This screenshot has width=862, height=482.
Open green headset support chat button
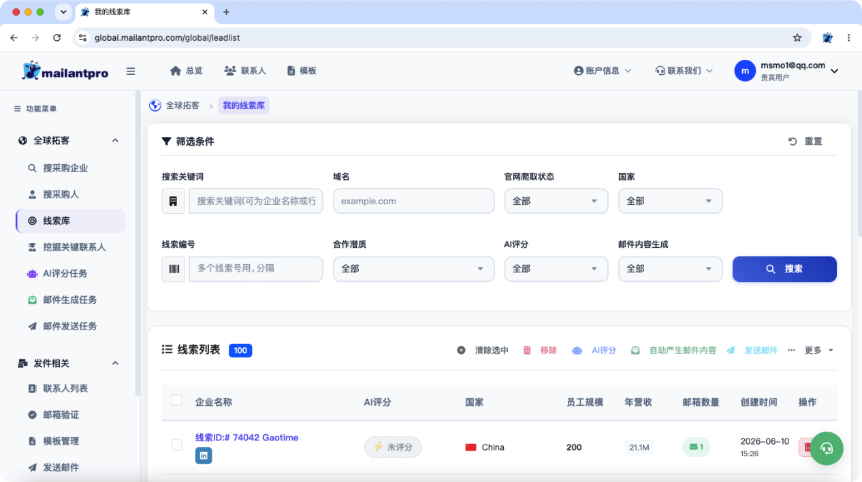point(827,448)
